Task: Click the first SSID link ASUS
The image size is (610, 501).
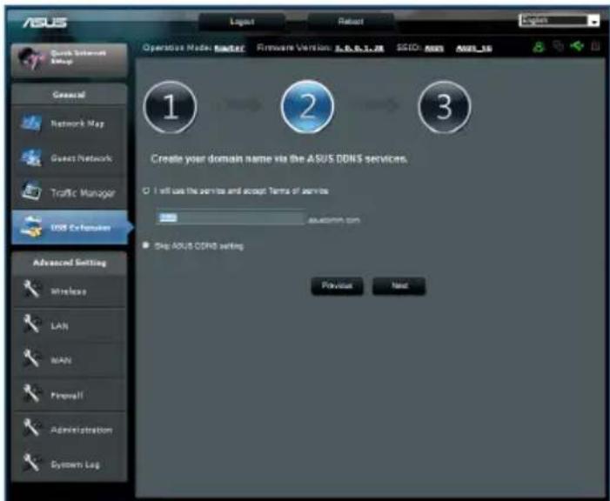Action: pos(433,48)
